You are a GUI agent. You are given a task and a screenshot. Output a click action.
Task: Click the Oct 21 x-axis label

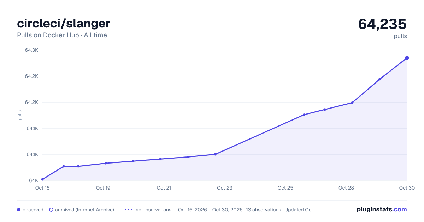[164, 188]
